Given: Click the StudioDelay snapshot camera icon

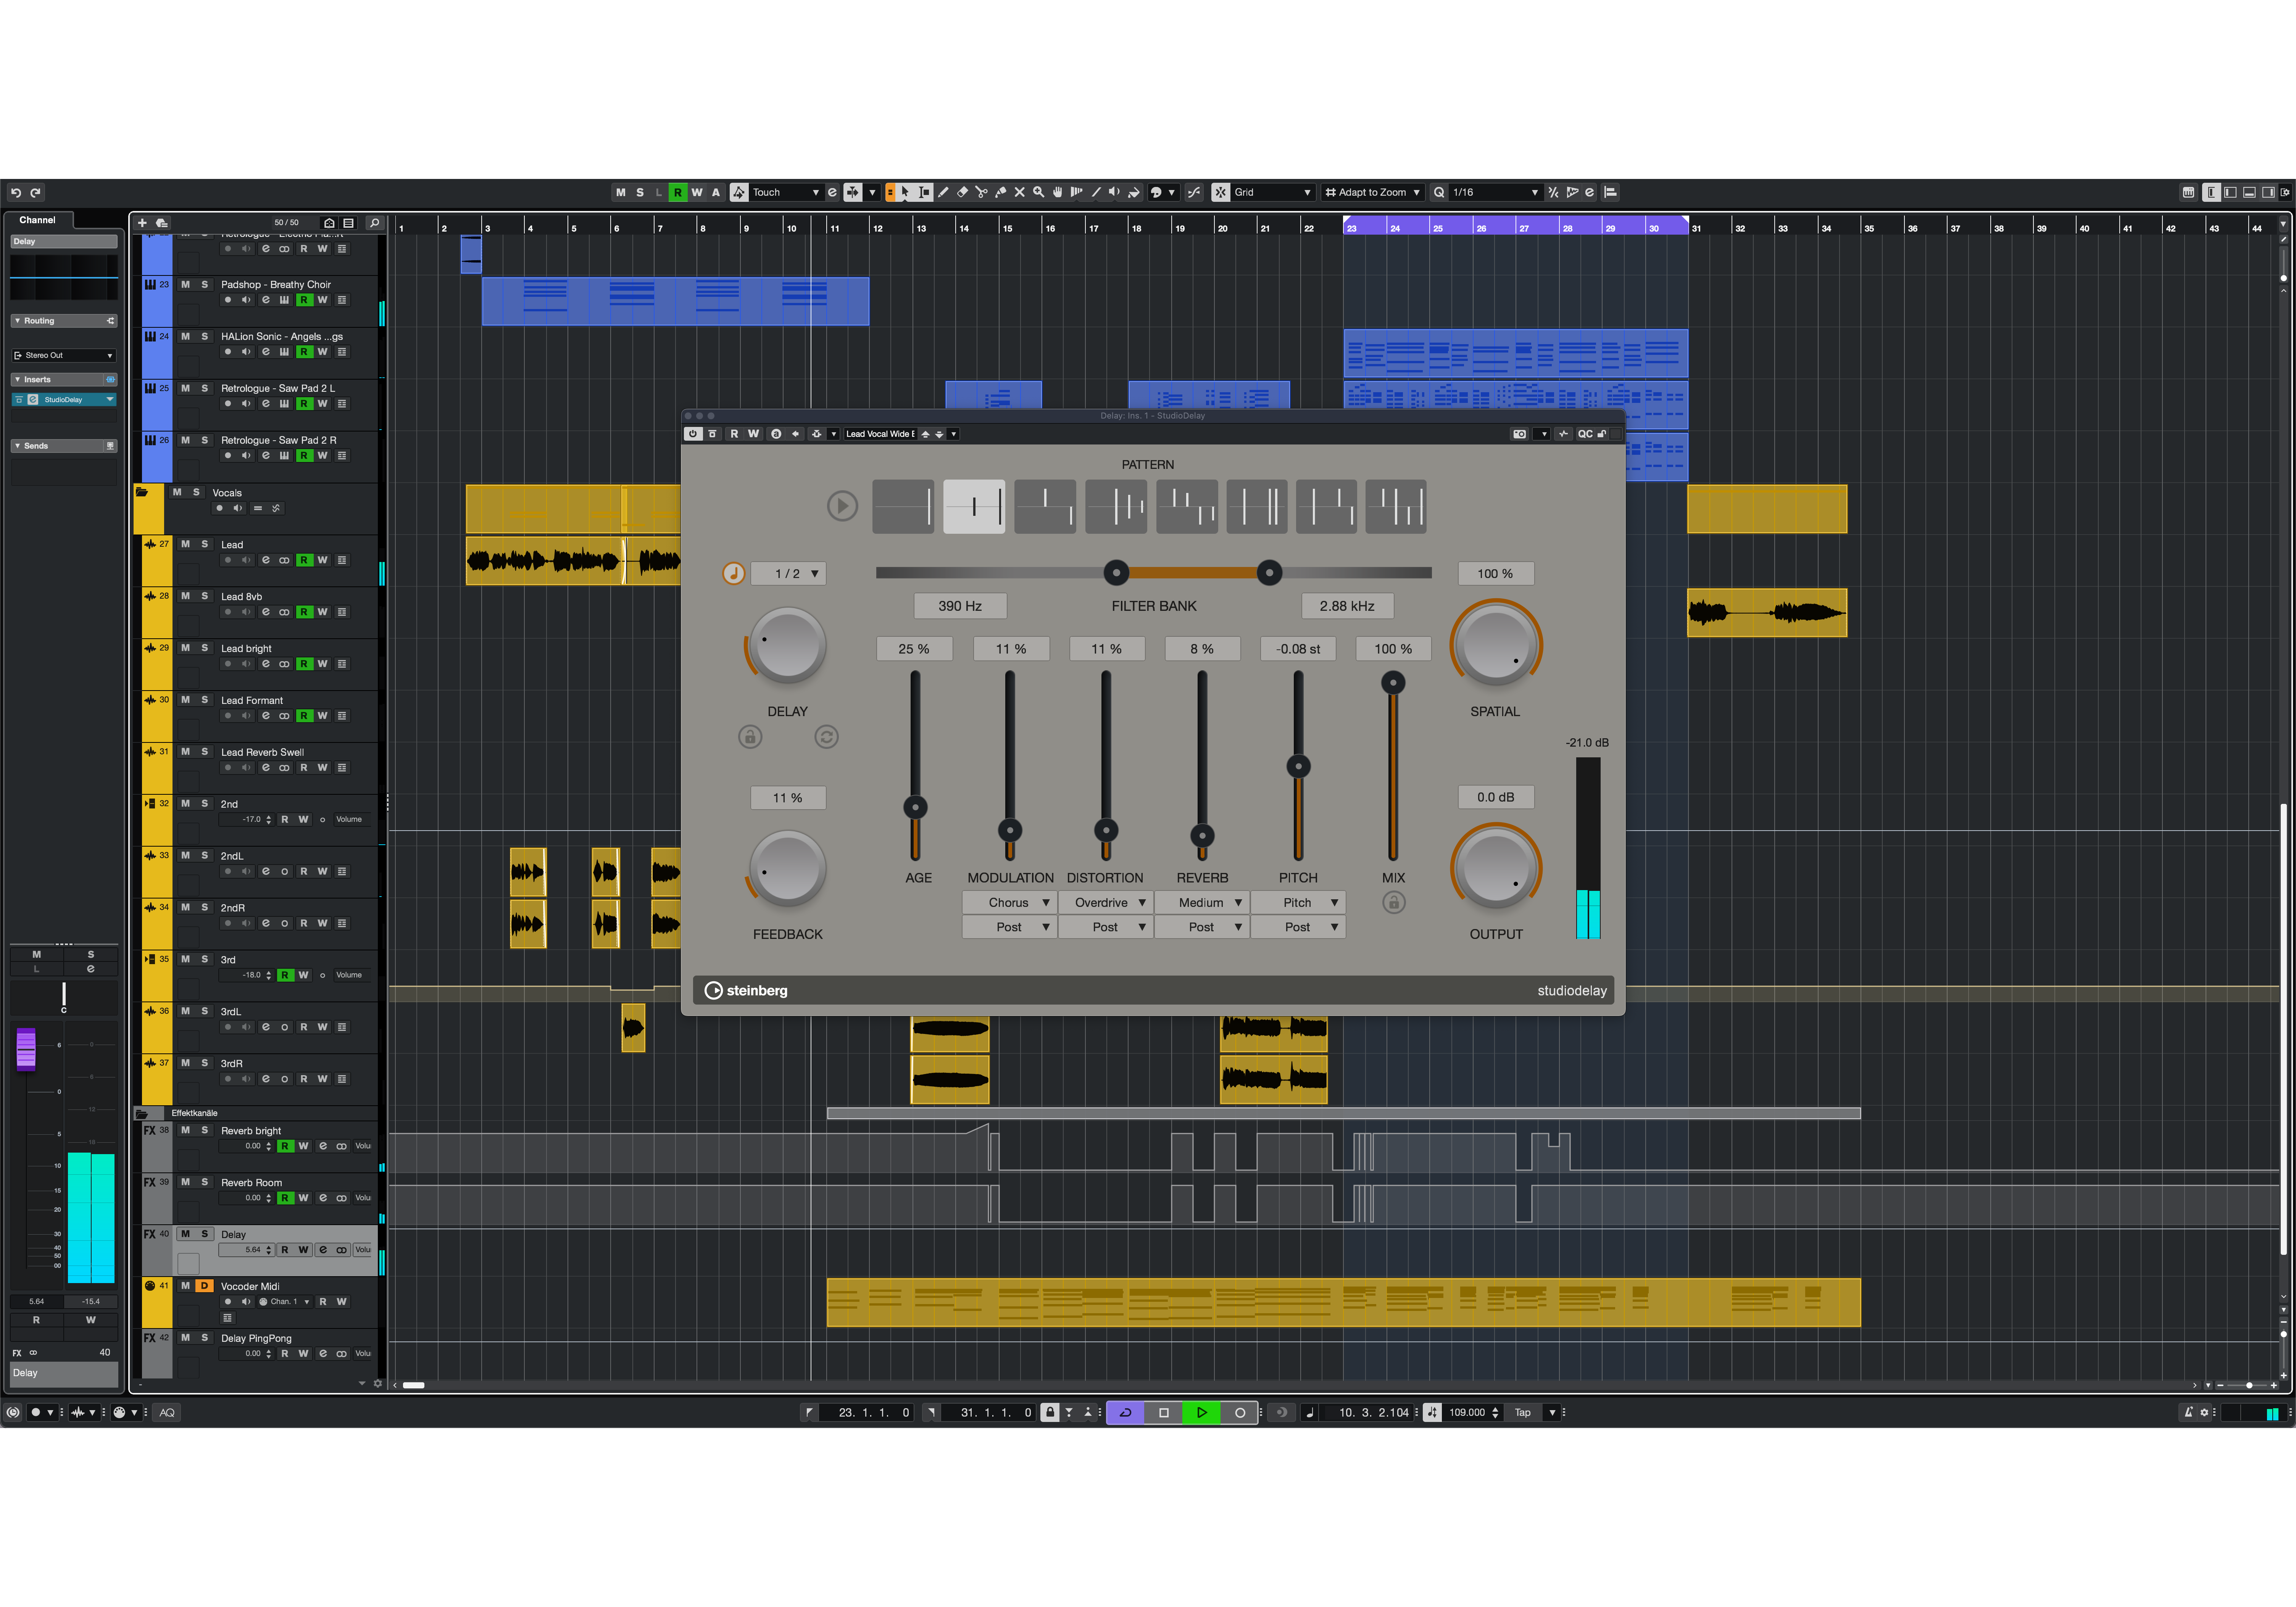Looking at the screenshot, I should [x=1520, y=434].
